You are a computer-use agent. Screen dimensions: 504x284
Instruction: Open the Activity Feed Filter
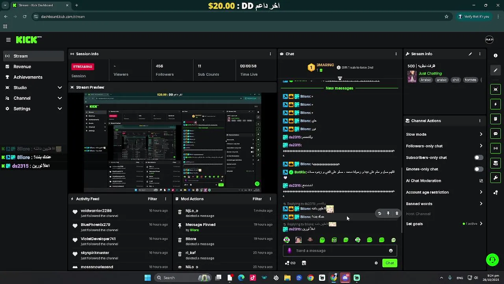coord(152,199)
